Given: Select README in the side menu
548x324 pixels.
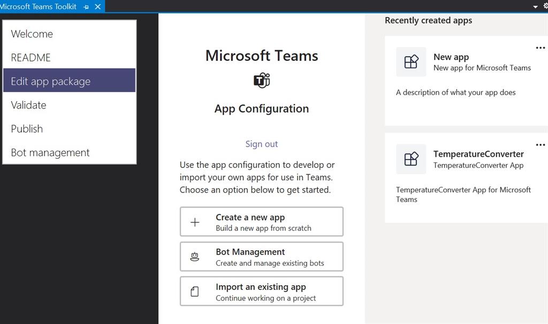Looking at the screenshot, I should coord(69,58).
